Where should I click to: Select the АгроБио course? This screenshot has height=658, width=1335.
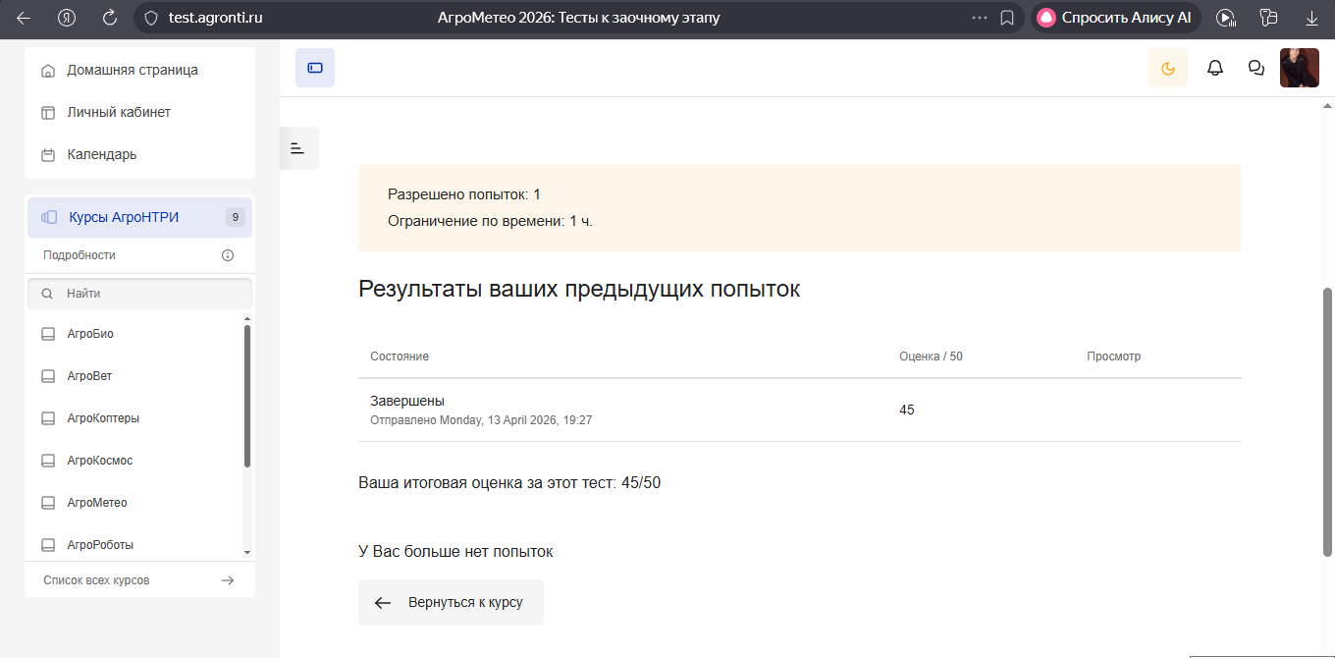[x=90, y=334]
